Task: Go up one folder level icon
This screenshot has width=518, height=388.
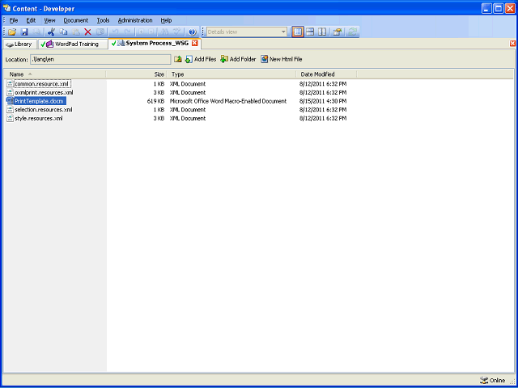Action: pyautogui.click(x=178, y=59)
